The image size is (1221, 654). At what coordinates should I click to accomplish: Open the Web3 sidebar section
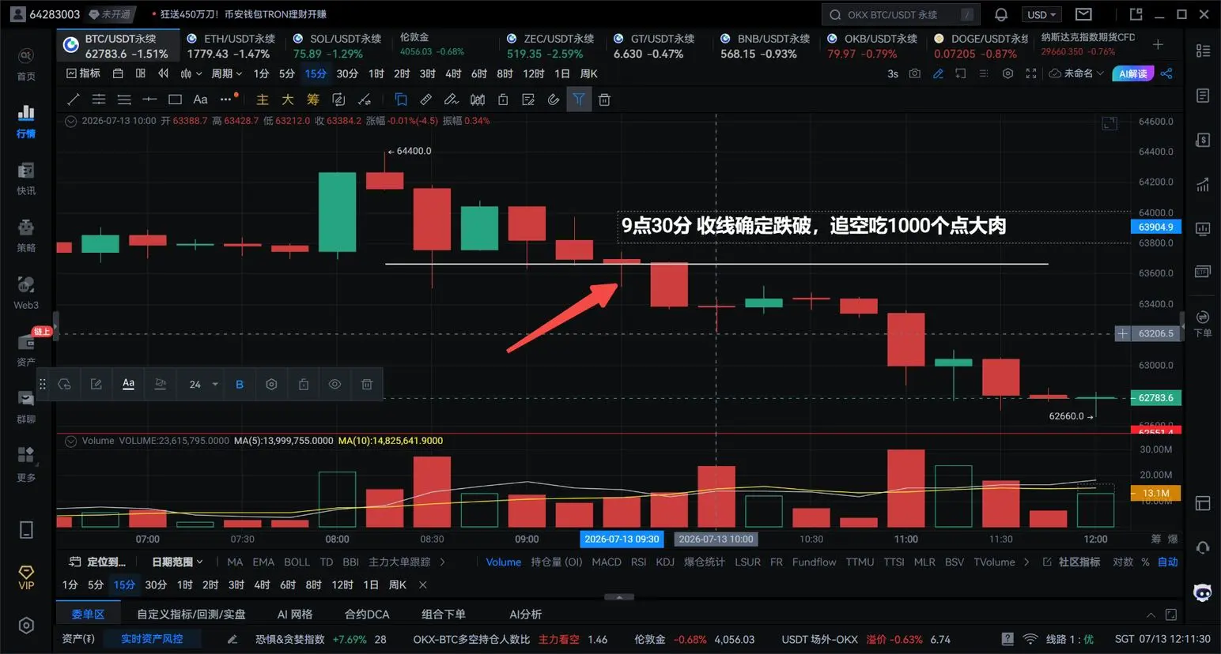point(26,292)
